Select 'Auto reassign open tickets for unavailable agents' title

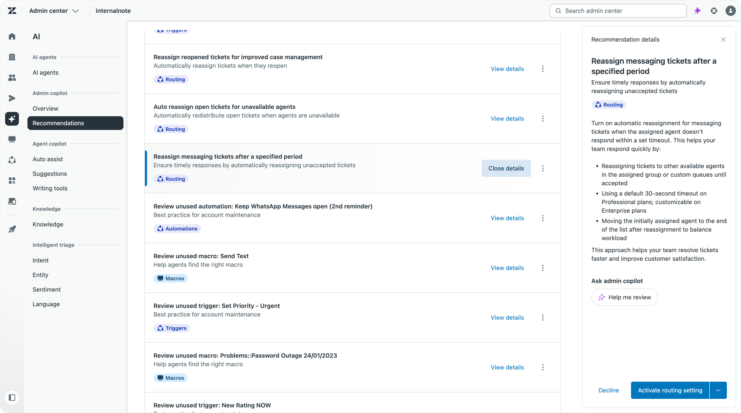coord(224,107)
